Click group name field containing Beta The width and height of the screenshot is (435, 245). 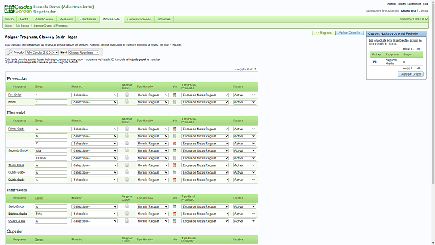click(51, 214)
